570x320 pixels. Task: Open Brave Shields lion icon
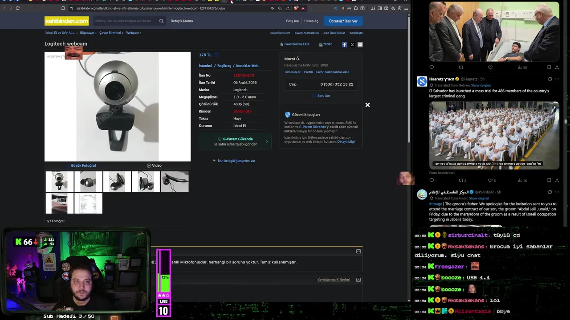click(x=296, y=8)
